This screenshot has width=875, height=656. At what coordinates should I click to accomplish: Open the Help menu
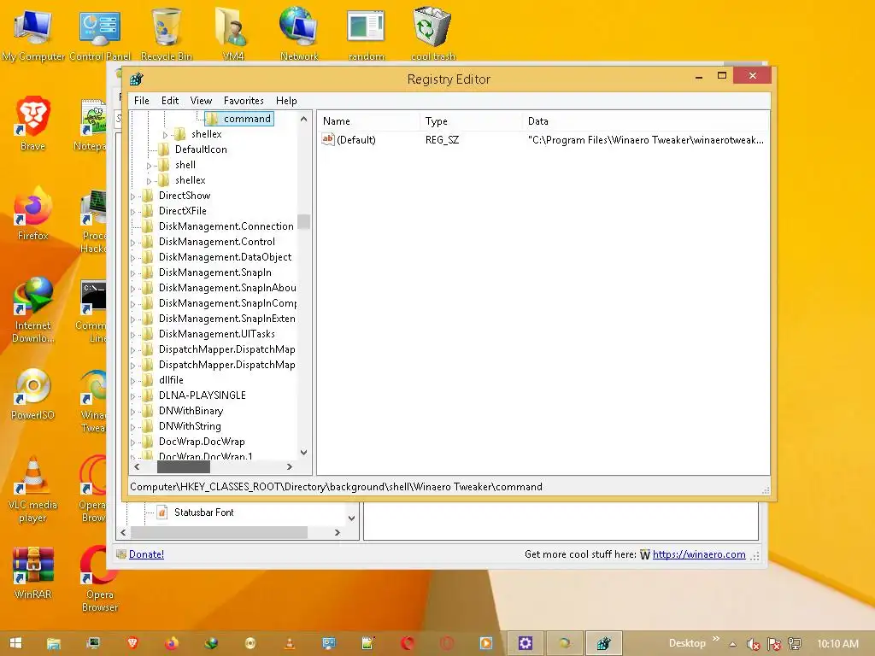tap(286, 101)
